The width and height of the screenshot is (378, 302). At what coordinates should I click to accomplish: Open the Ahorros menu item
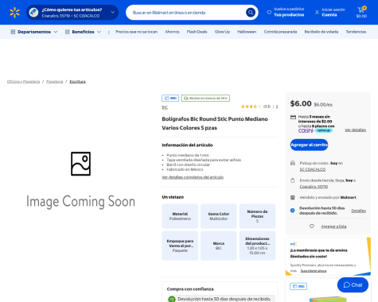tap(172, 32)
